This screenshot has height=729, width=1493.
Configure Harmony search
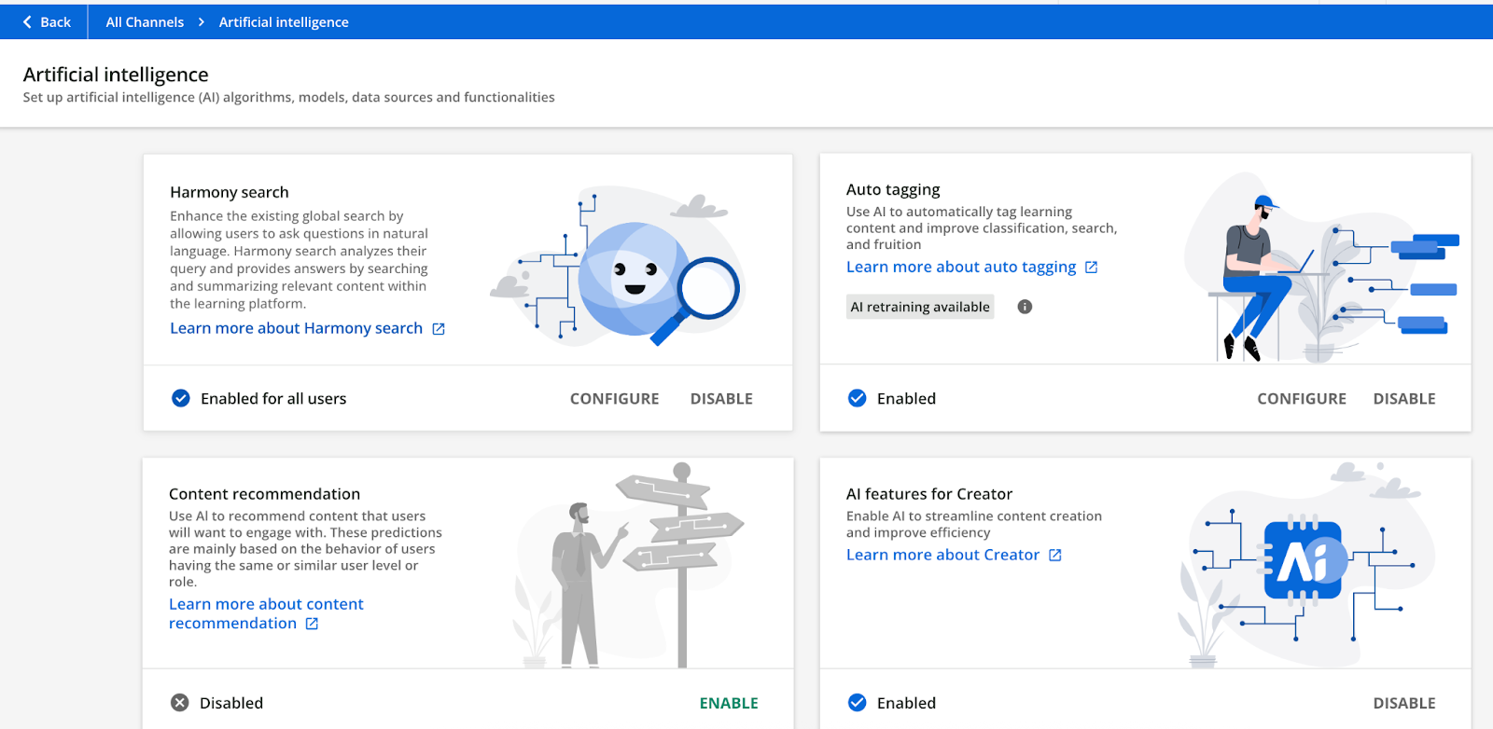614,399
